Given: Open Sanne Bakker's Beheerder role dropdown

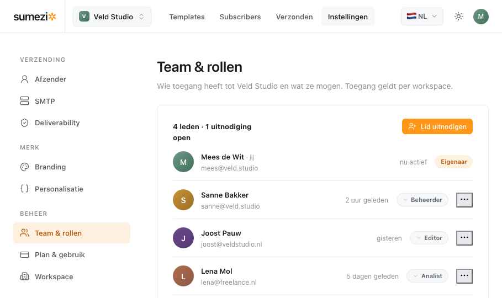Looking at the screenshot, I should click(422, 200).
